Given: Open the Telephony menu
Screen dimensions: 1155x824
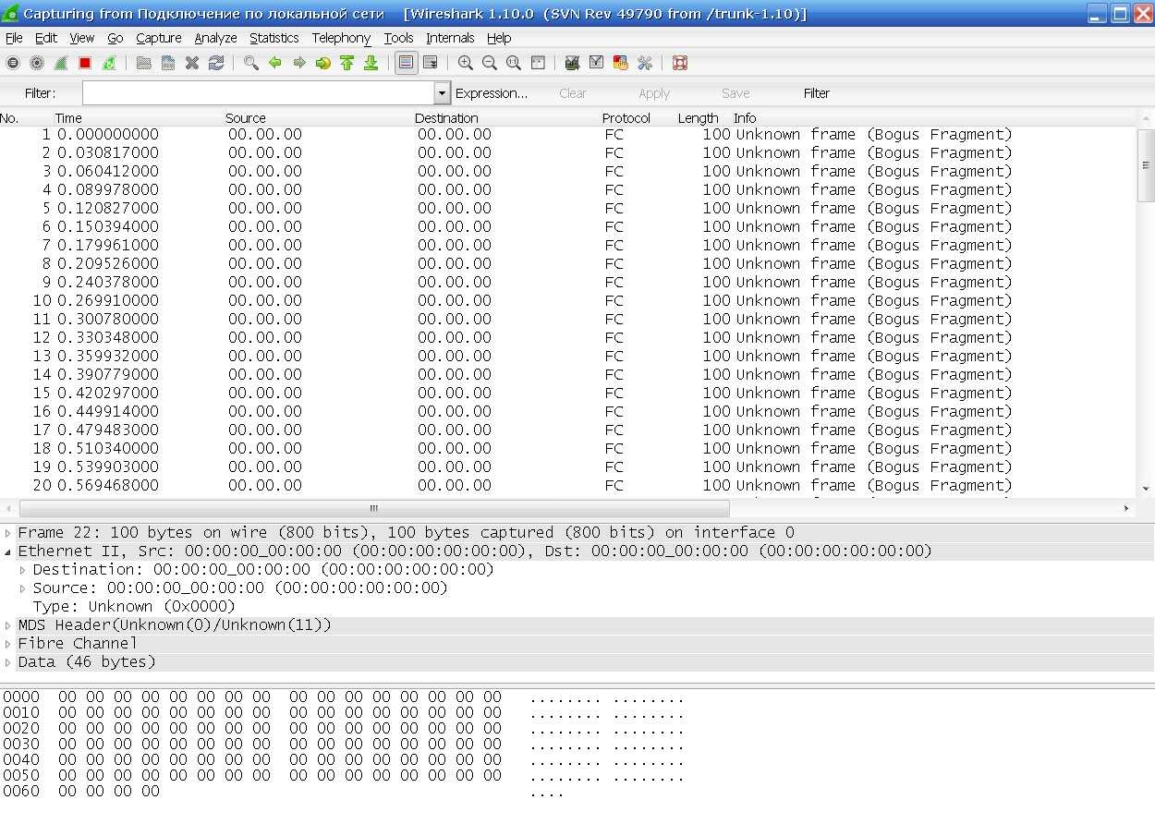Looking at the screenshot, I should click(341, 38).
